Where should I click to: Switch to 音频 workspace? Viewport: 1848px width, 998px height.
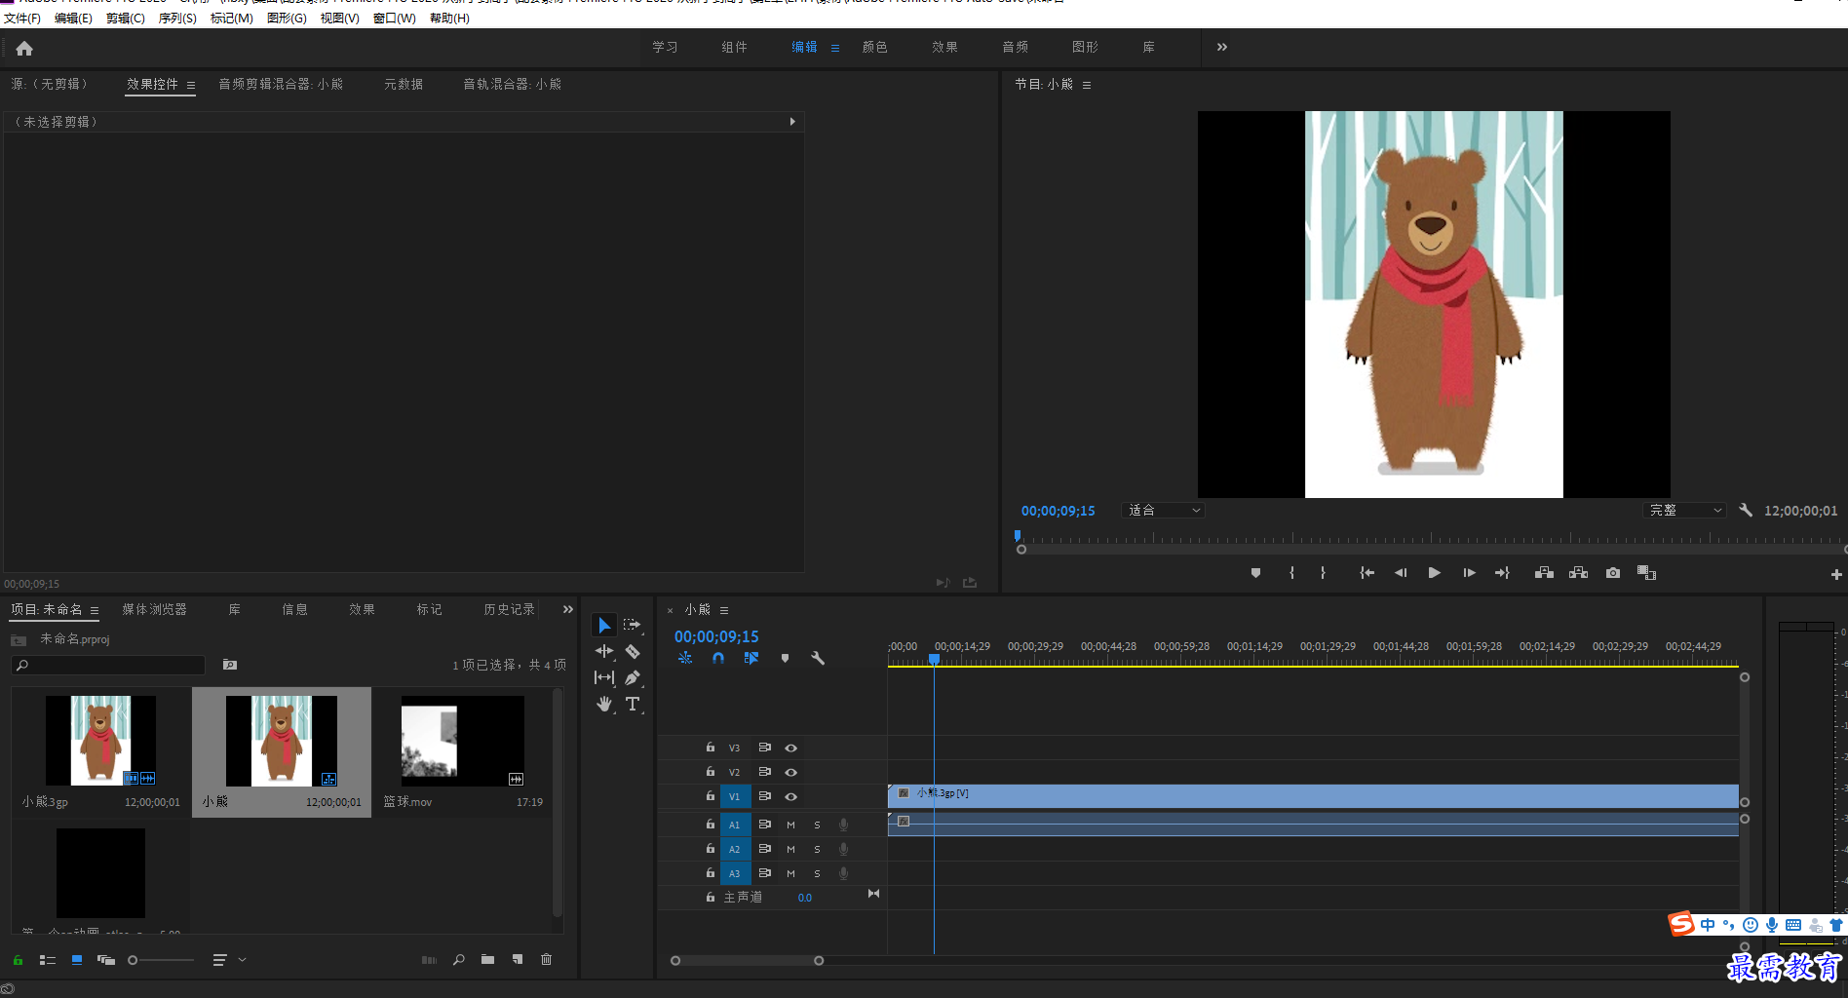[x=1016, y=47]
